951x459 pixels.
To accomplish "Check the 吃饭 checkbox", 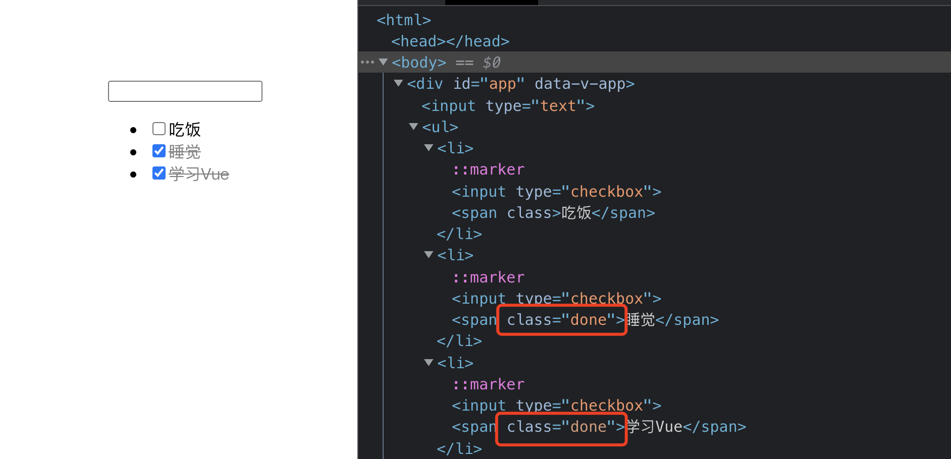I will coord(159,129).
